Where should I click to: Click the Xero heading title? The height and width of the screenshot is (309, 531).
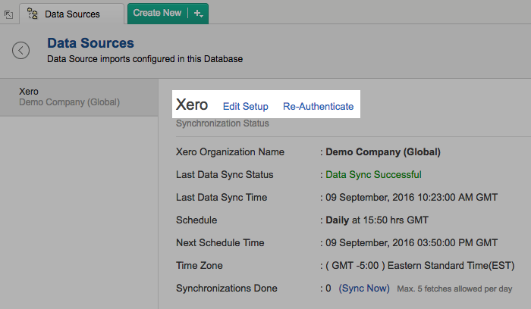pyautogui.click(x=191, y=105)
